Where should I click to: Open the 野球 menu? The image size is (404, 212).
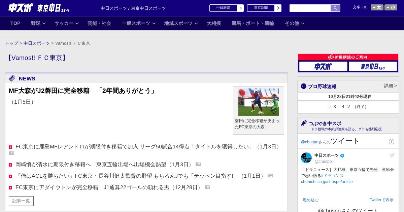click(36, 23)
